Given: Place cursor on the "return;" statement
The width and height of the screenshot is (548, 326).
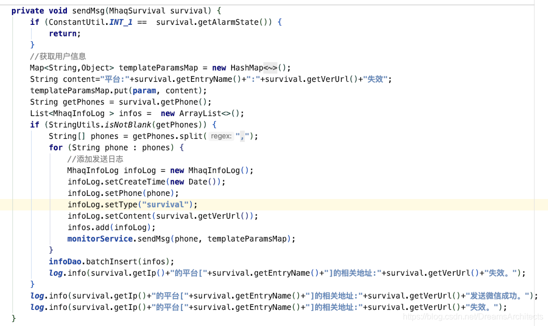Looking at the screenshot, I should pos(65,34).
